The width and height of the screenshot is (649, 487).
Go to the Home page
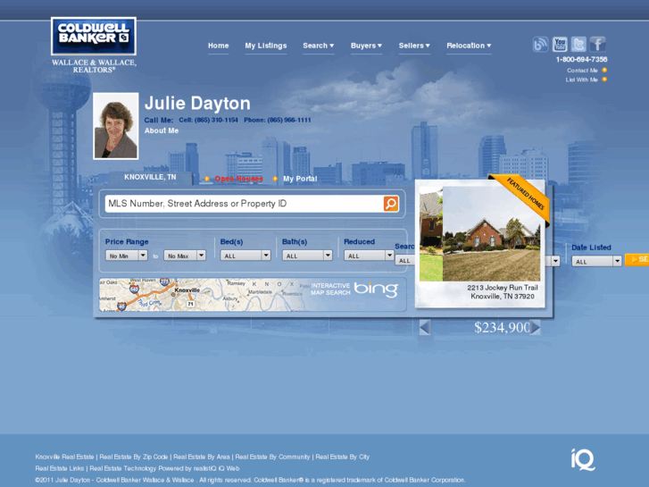pyautogui.click(x=218, y=46)
